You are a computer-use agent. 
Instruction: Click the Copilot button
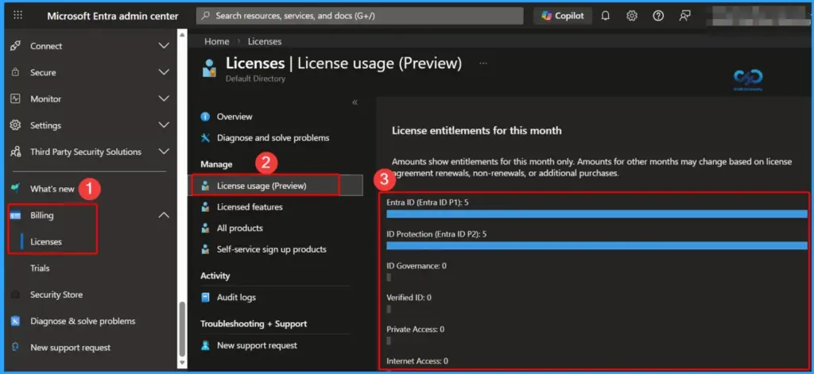(x=563, y=16)
